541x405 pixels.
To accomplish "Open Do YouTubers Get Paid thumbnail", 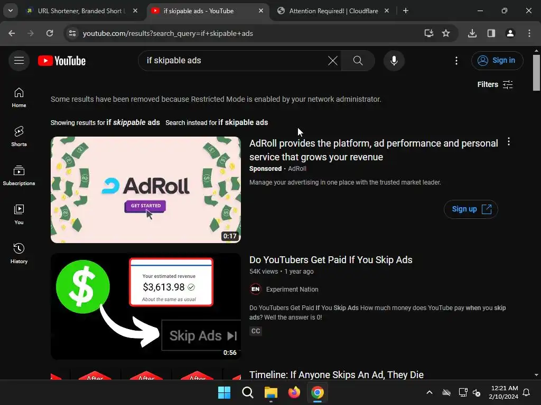I will [146, 306].
